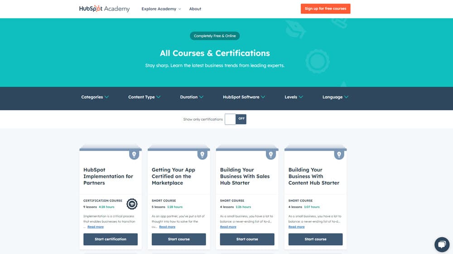The image size is (453, 254).
Task: Click bookmark badge on Content Hub Starter card
Action: pos(339,155)
